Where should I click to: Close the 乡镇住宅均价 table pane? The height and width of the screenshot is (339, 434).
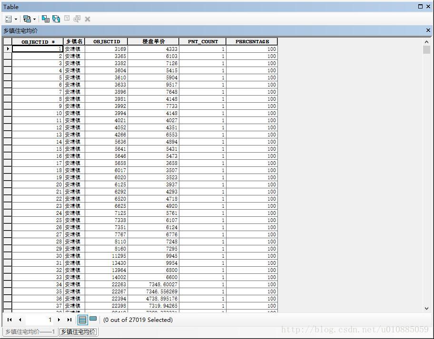pyautogui.click(x=428, y=30)
